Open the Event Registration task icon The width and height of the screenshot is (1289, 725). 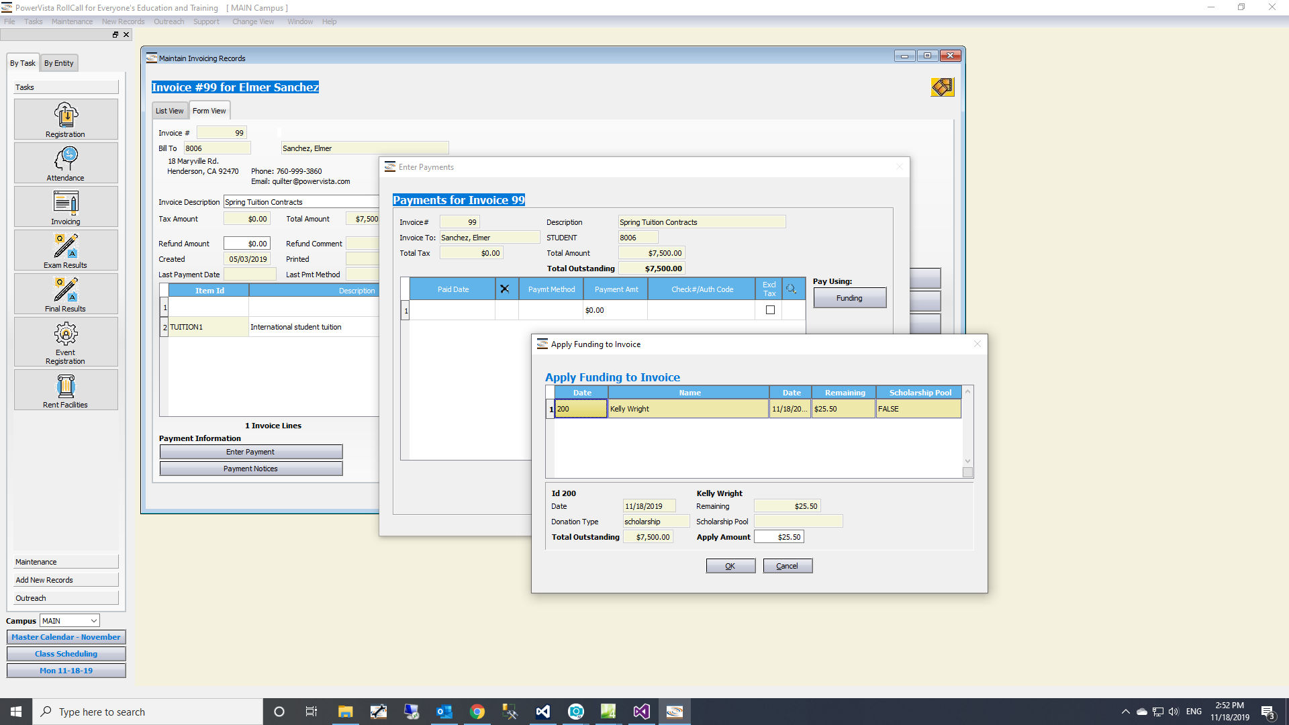tap(66, 342)
